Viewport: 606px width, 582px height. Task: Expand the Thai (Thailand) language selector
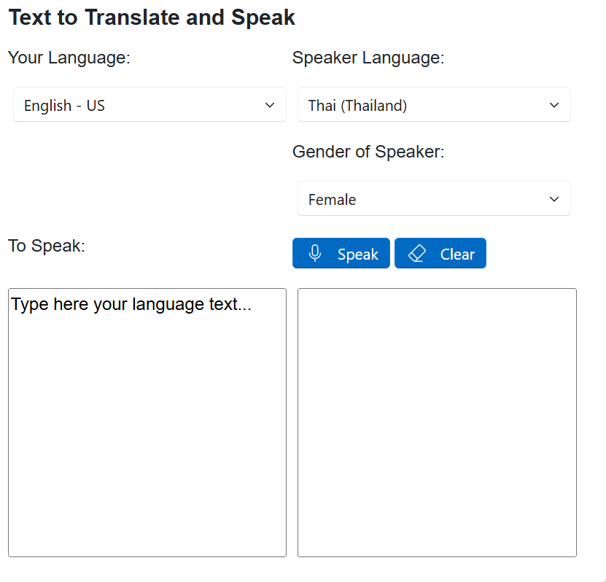tap(434, 104)
